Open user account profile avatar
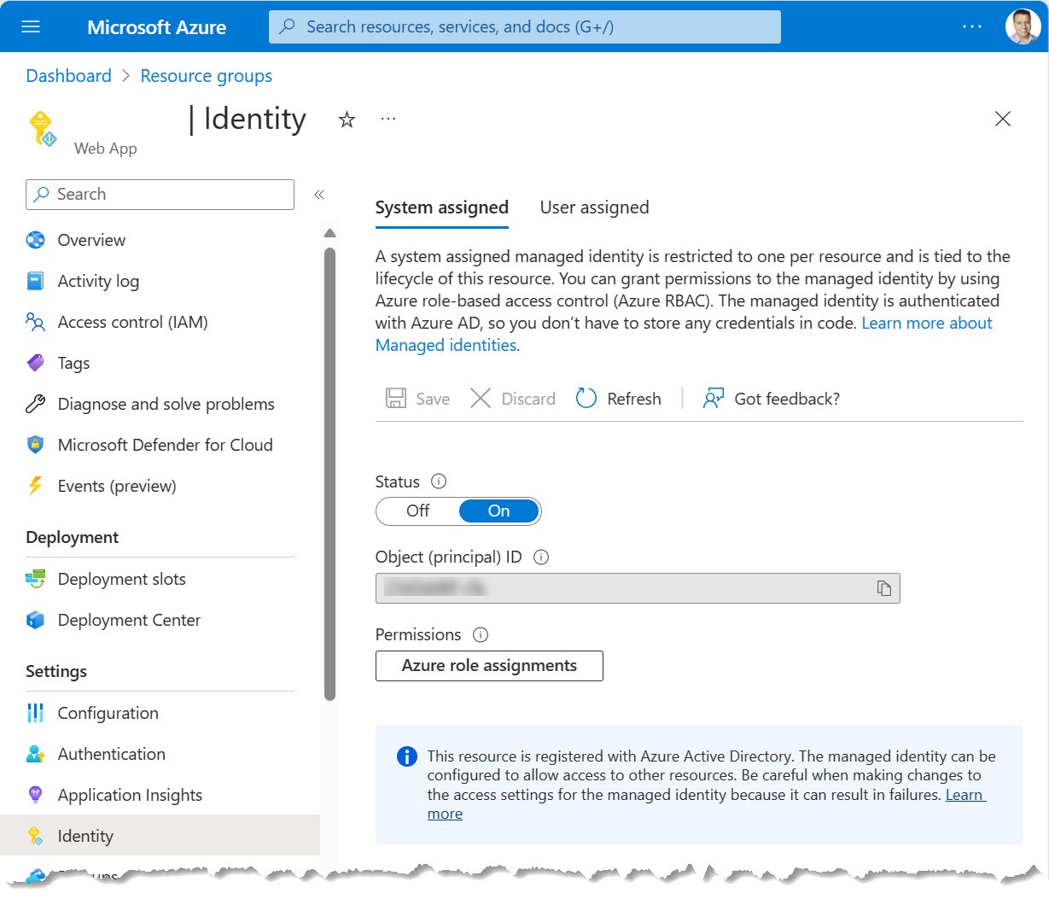Image resolution: width=1049 pixels, height=899 pixels. pos(1022,26)
